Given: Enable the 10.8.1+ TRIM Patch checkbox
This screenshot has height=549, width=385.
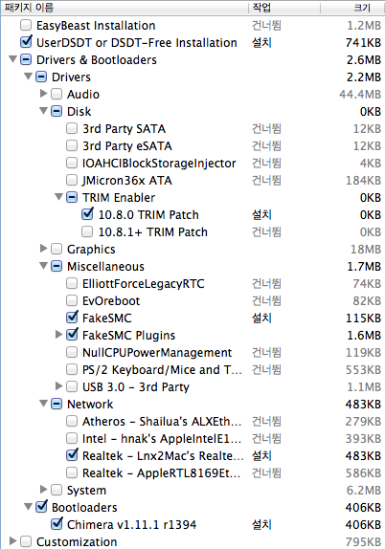Looking at the screenshot, I should [x=87, y=231].
